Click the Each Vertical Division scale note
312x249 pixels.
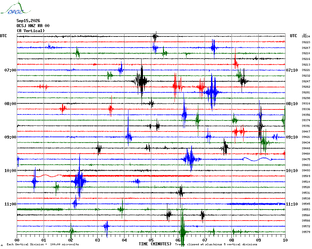pyautogui.click(x=43, y=244)
